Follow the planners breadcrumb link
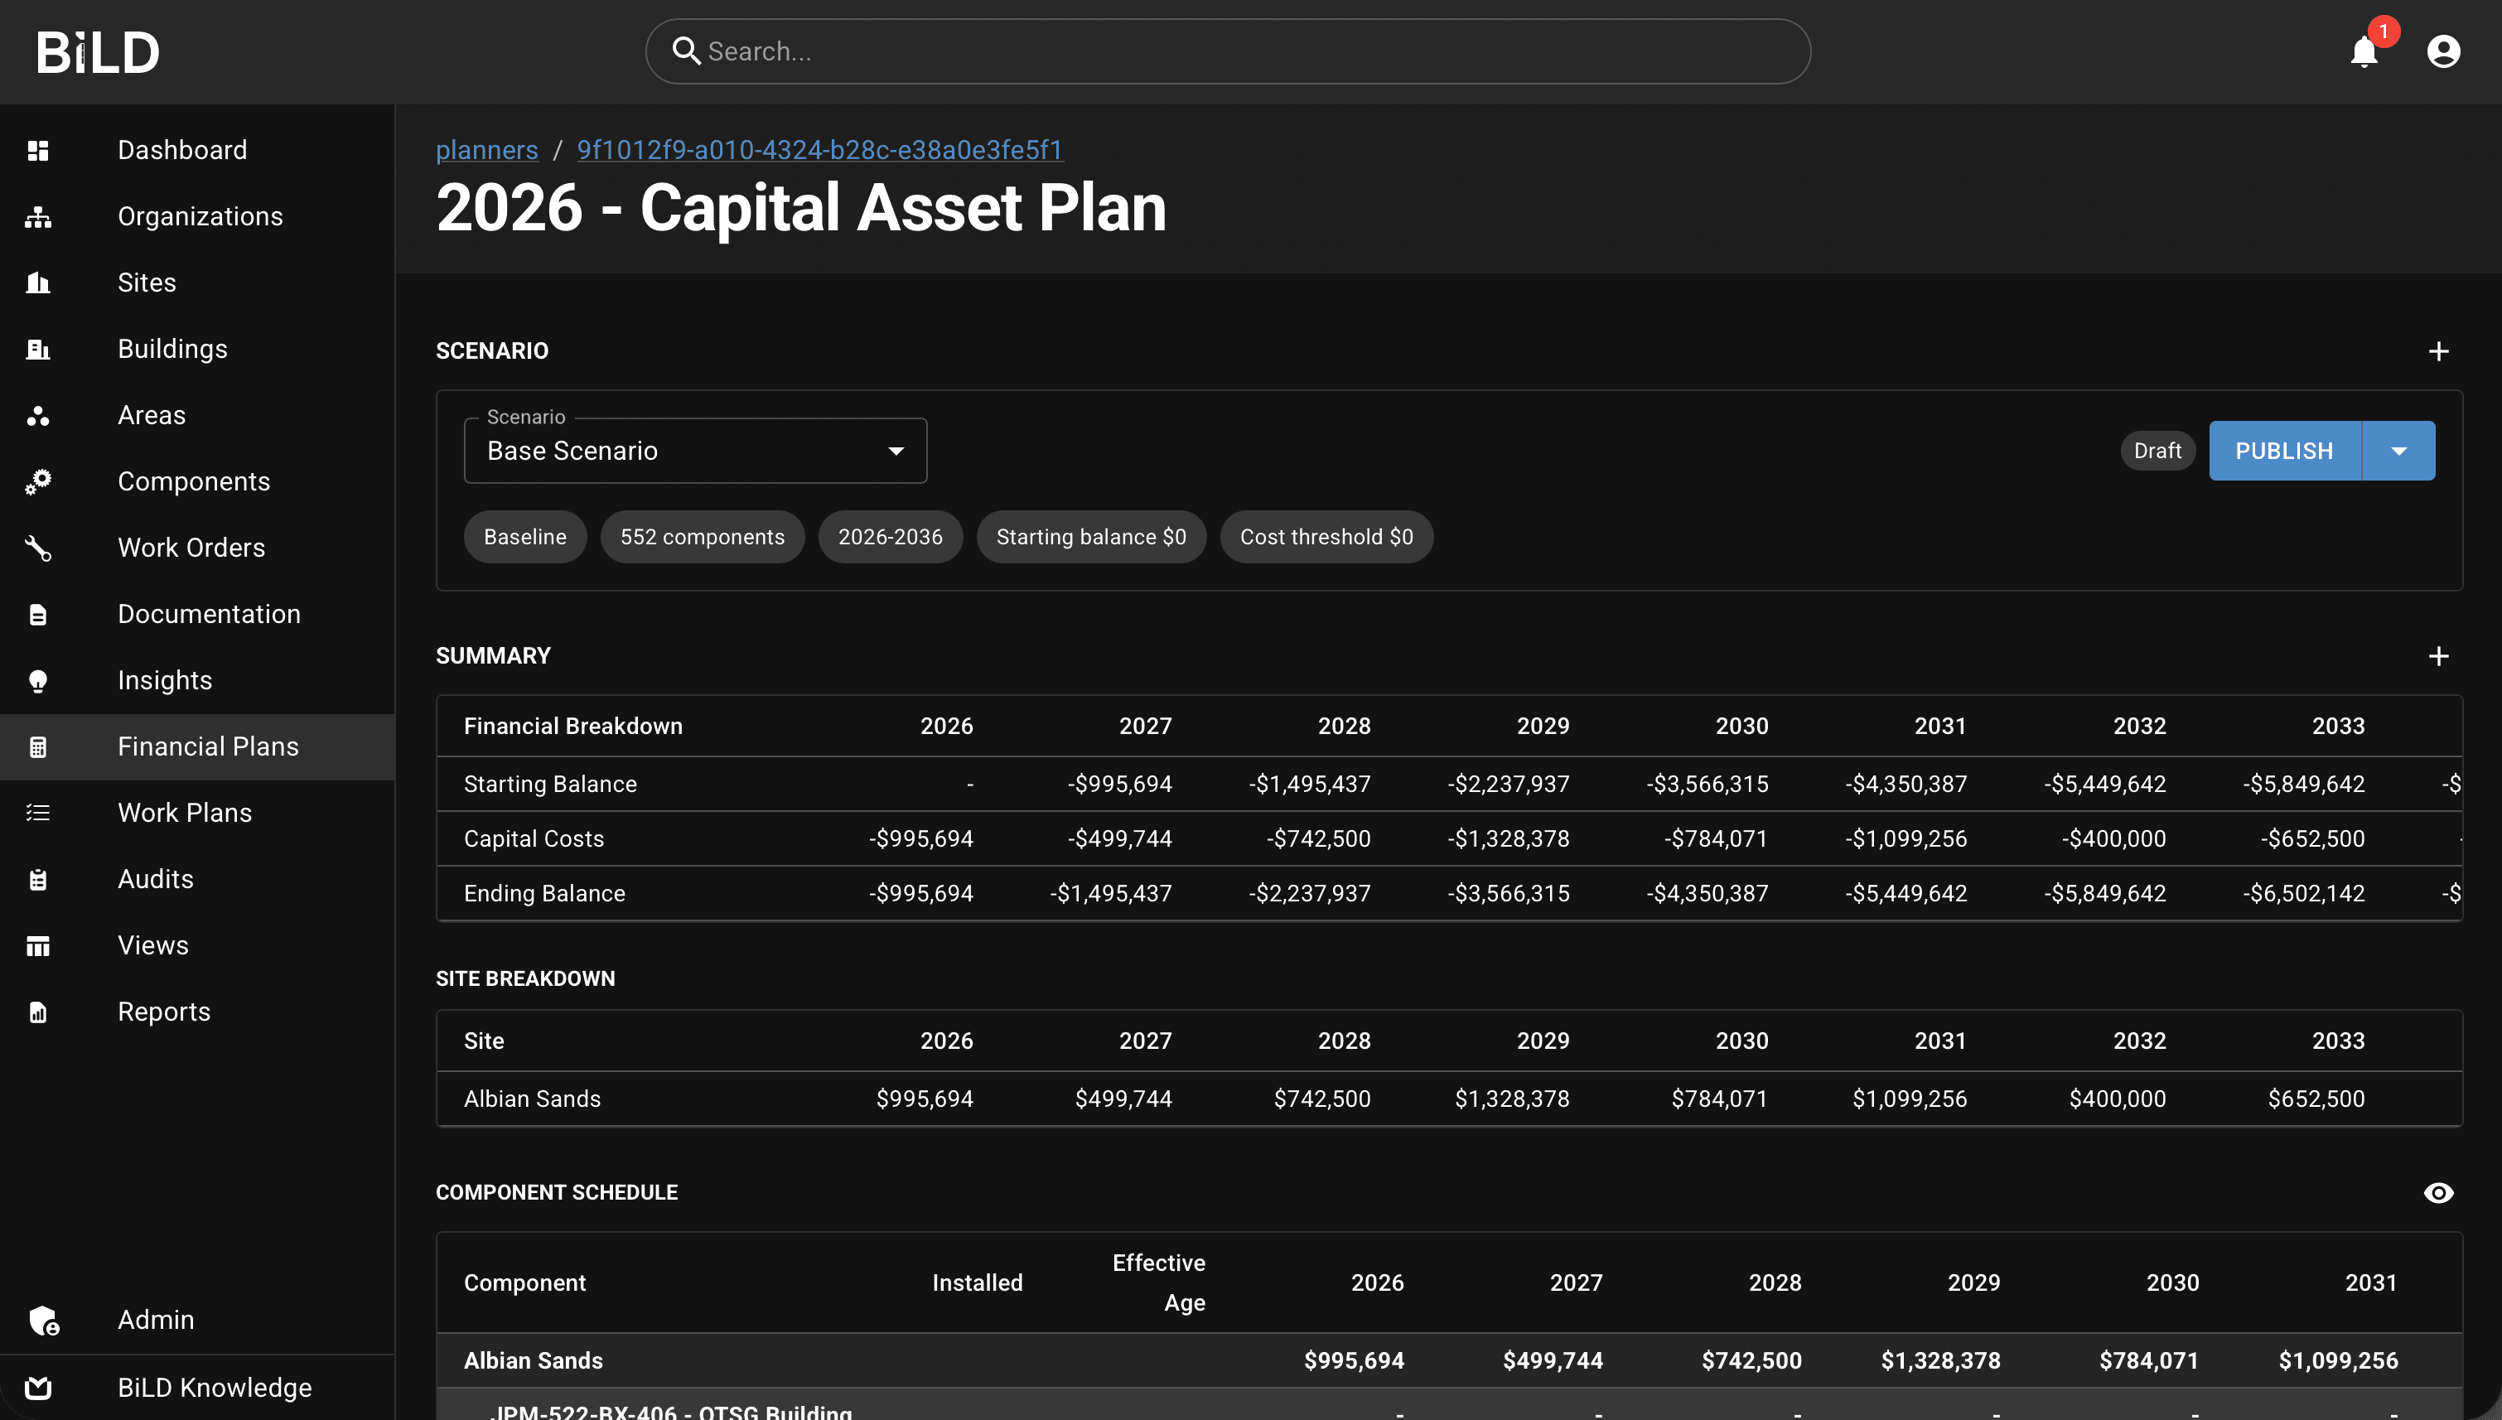 pos(486,149)
